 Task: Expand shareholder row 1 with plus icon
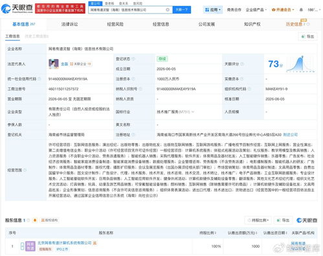pos(22,246)
